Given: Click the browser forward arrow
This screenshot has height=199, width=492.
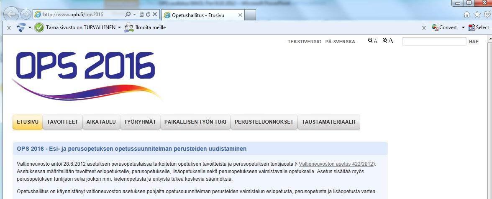Looking at the screenshot, I should pyautogui.click(x=26, y=15).
